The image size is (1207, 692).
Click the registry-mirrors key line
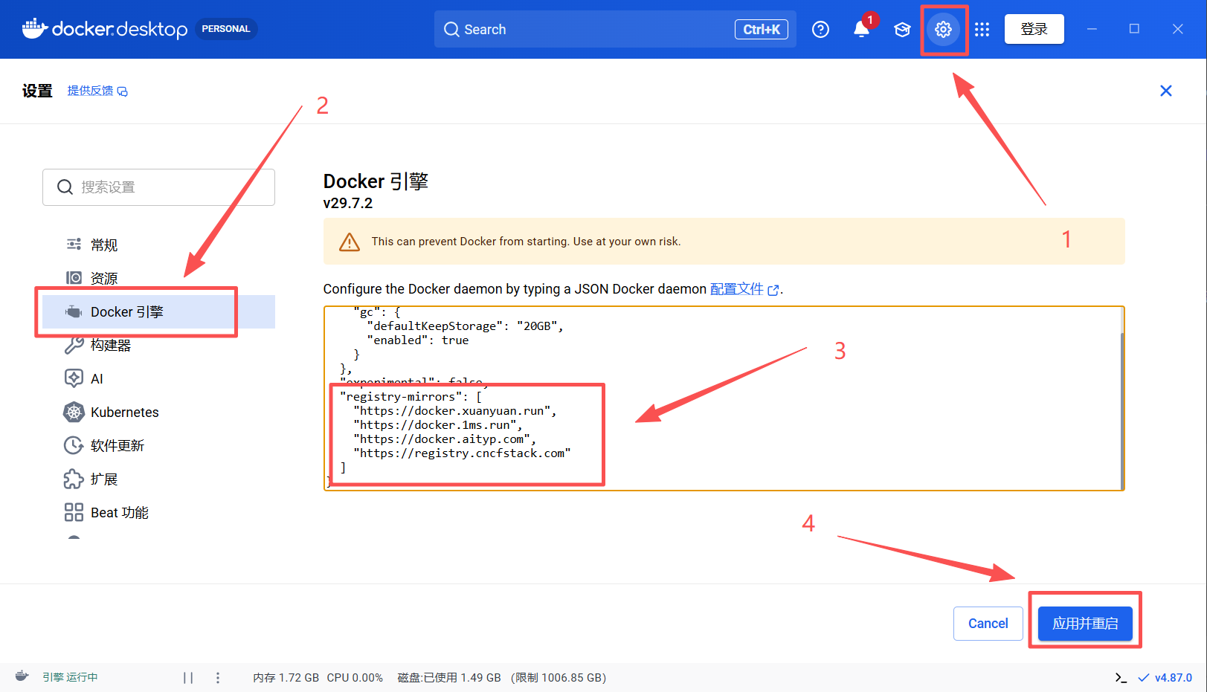point(411,397)
